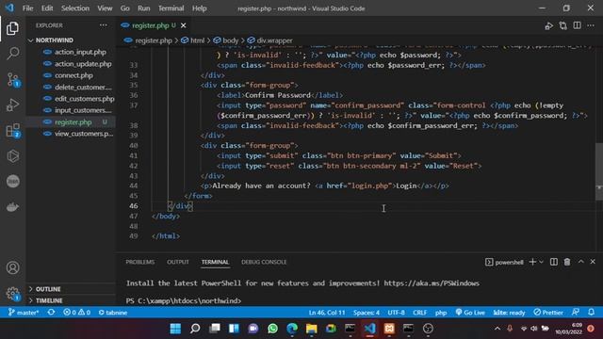Image resolution: width=603 pixels, height=339 pixels.
Task: Click Prettier in the status bar
Action: tap(548, 313)
